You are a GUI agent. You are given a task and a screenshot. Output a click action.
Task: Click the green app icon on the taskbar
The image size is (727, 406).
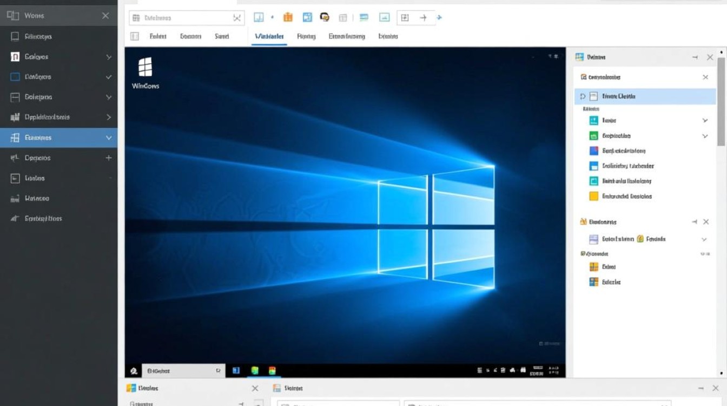pyautogui.click(x=255, y=371)
